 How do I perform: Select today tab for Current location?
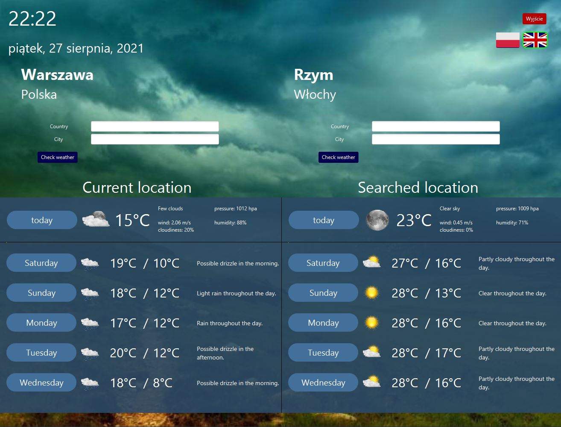point(41,220)
